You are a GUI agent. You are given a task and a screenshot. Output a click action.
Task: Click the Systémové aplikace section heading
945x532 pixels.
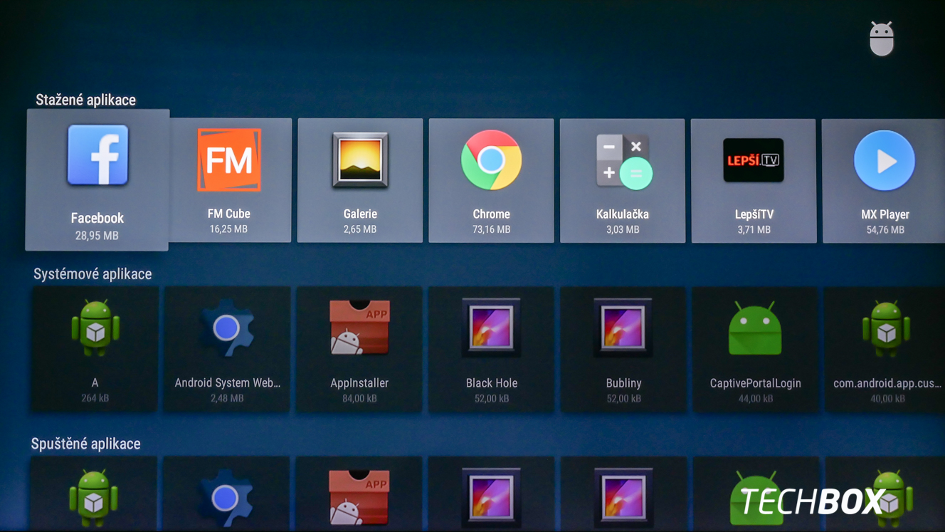93,273
